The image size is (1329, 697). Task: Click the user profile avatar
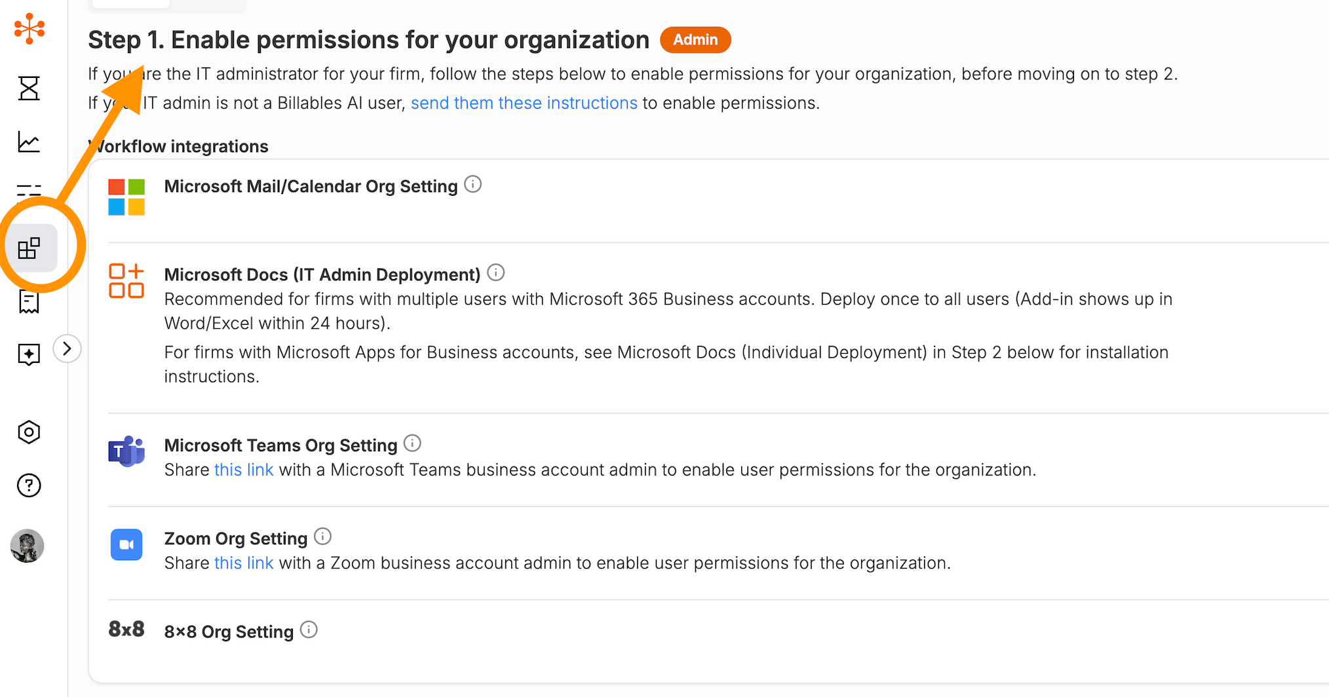[28, 546]
